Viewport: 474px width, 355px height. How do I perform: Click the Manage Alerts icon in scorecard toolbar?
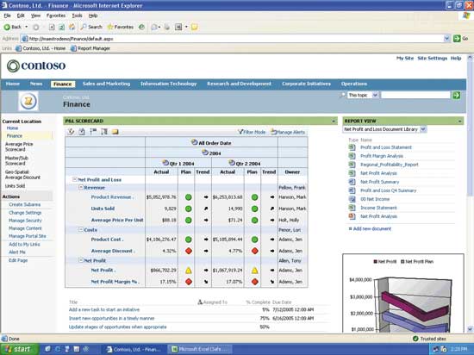click(273, 132)
